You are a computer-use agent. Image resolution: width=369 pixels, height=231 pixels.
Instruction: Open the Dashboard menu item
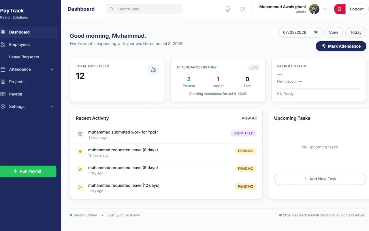pos(28,32)
